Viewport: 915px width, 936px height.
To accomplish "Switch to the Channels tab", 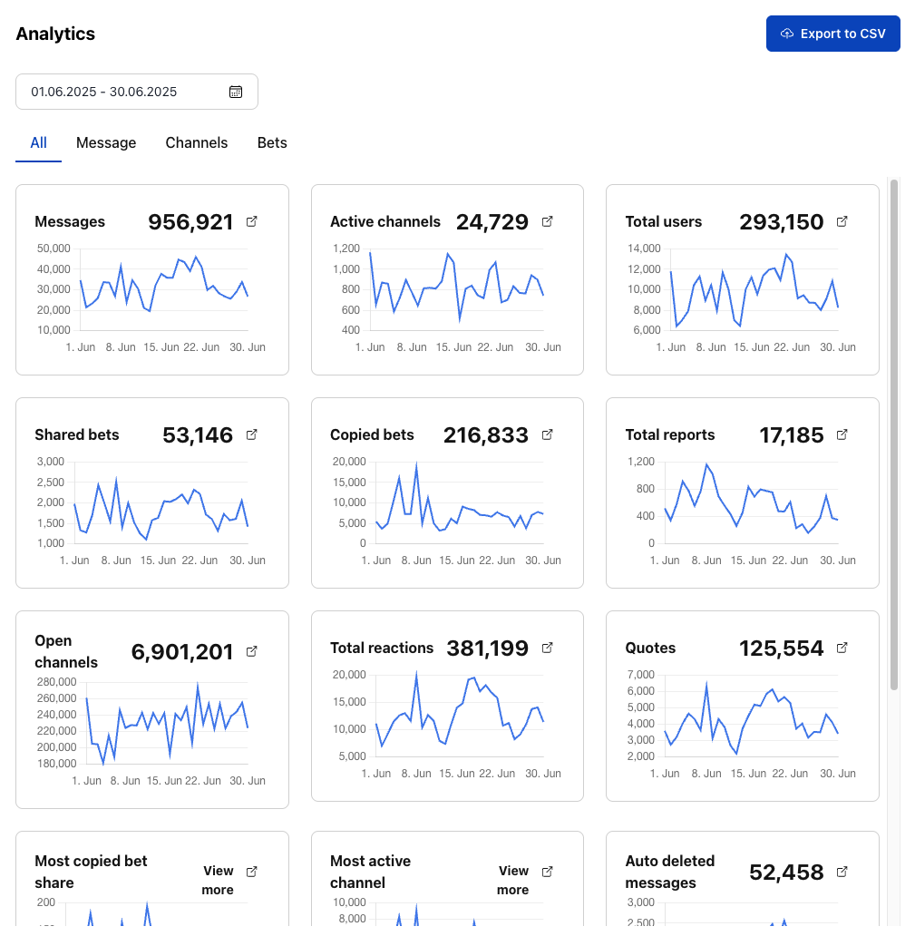I will pos(196,142).
